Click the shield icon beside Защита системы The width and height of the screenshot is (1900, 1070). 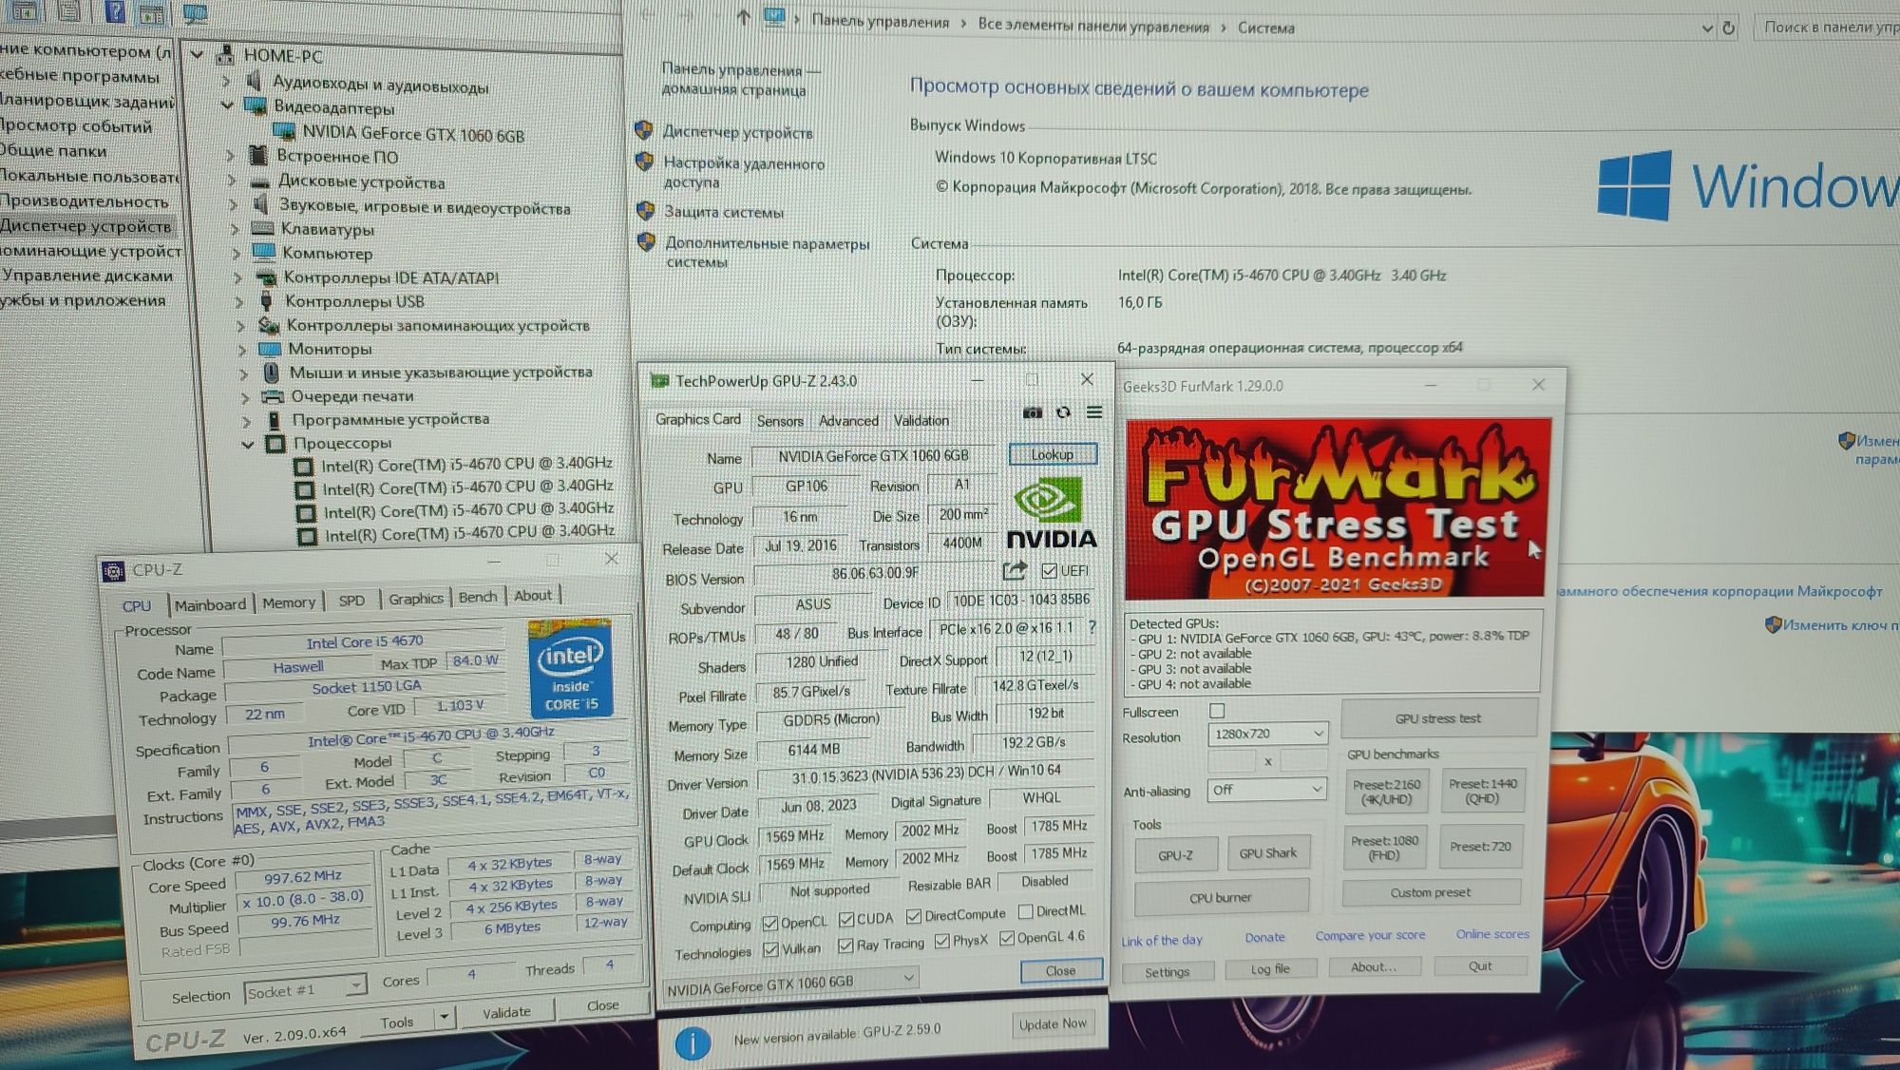point(646,210)
